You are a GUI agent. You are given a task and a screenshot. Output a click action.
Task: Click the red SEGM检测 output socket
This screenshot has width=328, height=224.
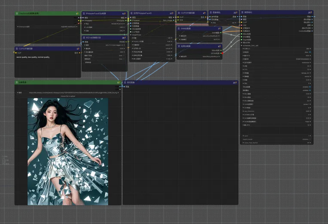[222, 53]
